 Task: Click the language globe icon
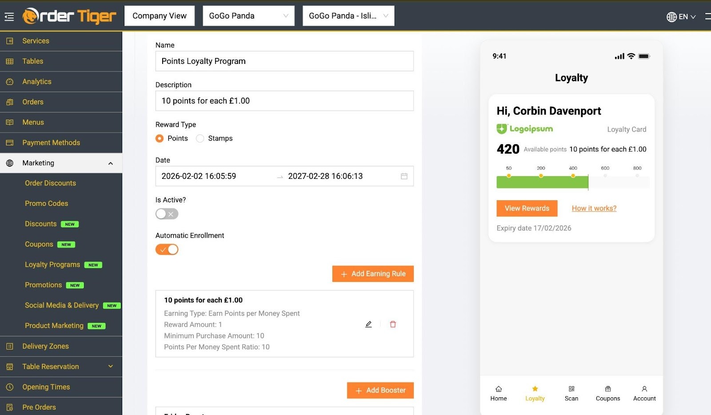(671, 17)
